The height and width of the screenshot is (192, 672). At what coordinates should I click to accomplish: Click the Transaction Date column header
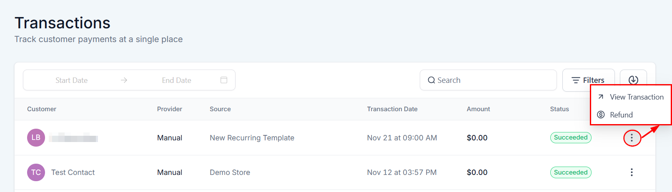392,109
